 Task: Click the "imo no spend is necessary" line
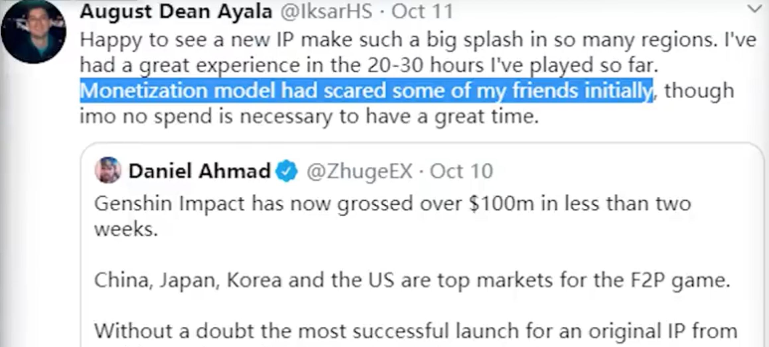click(x=309, y=116)
